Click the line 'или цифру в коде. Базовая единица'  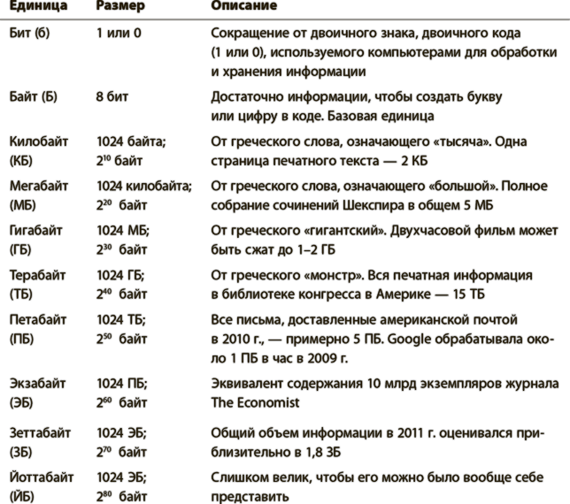322,116
